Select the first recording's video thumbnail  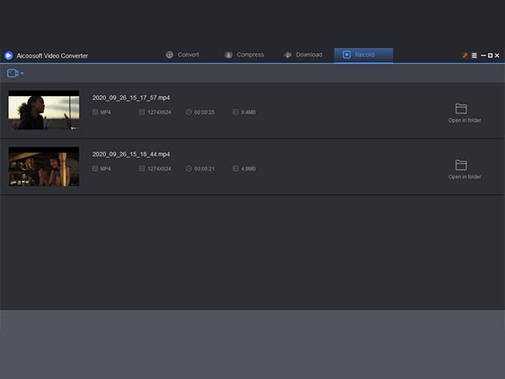43,111
